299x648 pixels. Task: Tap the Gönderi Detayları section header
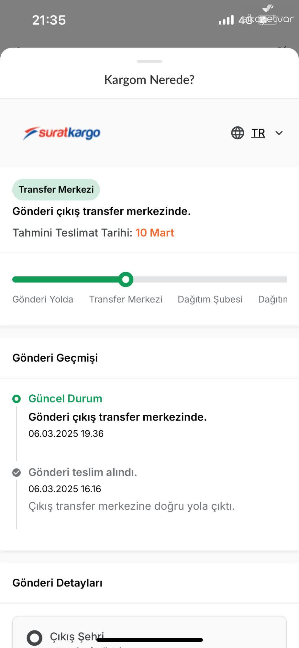[x=57, y=583]
